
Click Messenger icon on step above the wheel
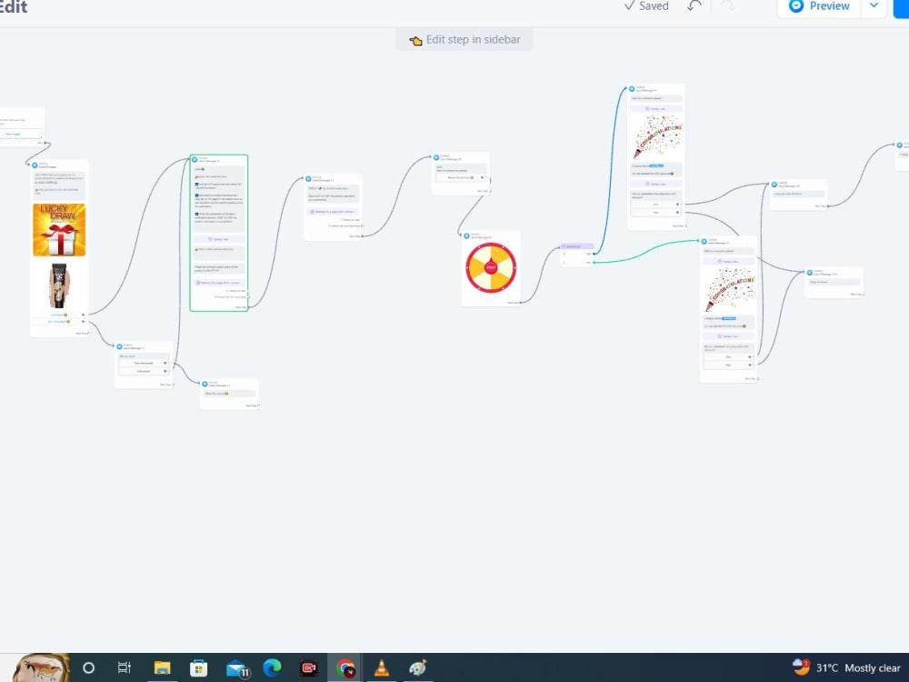click(436, 157)
